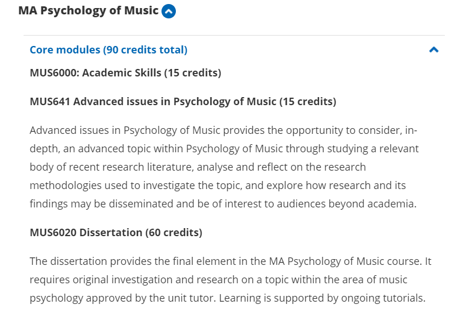
Task: Click "(60 credits)" in the Dissertation title
Action: 174,233
